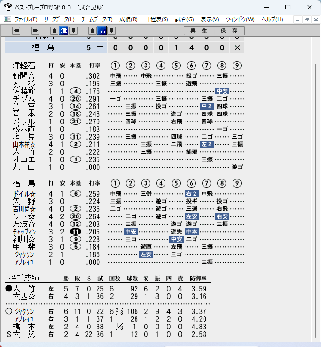321x347 pixels.
Task: Click the 再生 replay button
Action: point(199,30)
